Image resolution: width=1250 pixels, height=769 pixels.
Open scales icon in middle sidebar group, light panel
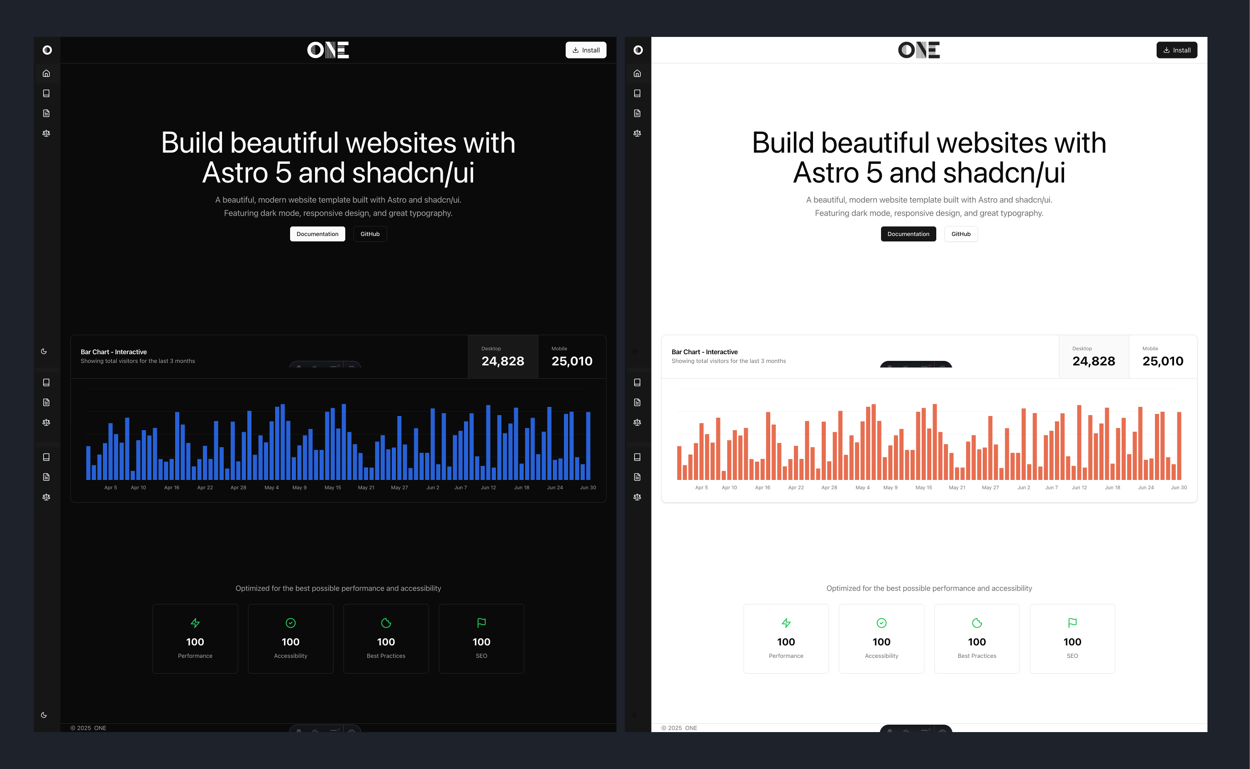tap(637, 422)
